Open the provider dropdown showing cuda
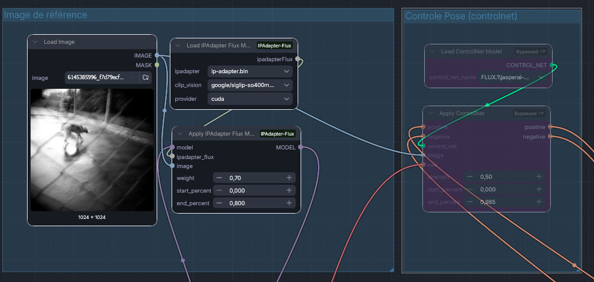 tap(250, 100)
